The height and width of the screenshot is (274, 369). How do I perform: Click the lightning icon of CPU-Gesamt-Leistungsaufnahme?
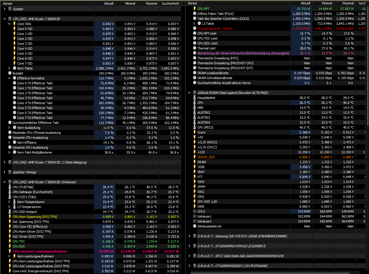10,251
